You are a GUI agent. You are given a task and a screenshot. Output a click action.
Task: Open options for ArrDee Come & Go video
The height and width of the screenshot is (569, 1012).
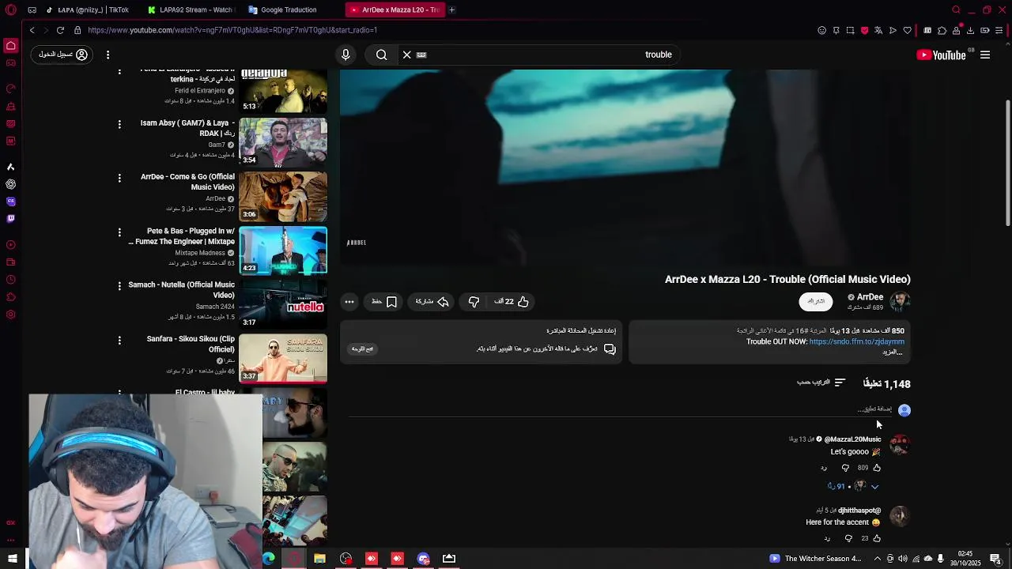tap(119, 178)
